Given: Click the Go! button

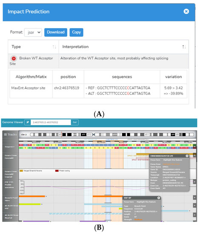Looking at the screenshot, I should [75, 122].
